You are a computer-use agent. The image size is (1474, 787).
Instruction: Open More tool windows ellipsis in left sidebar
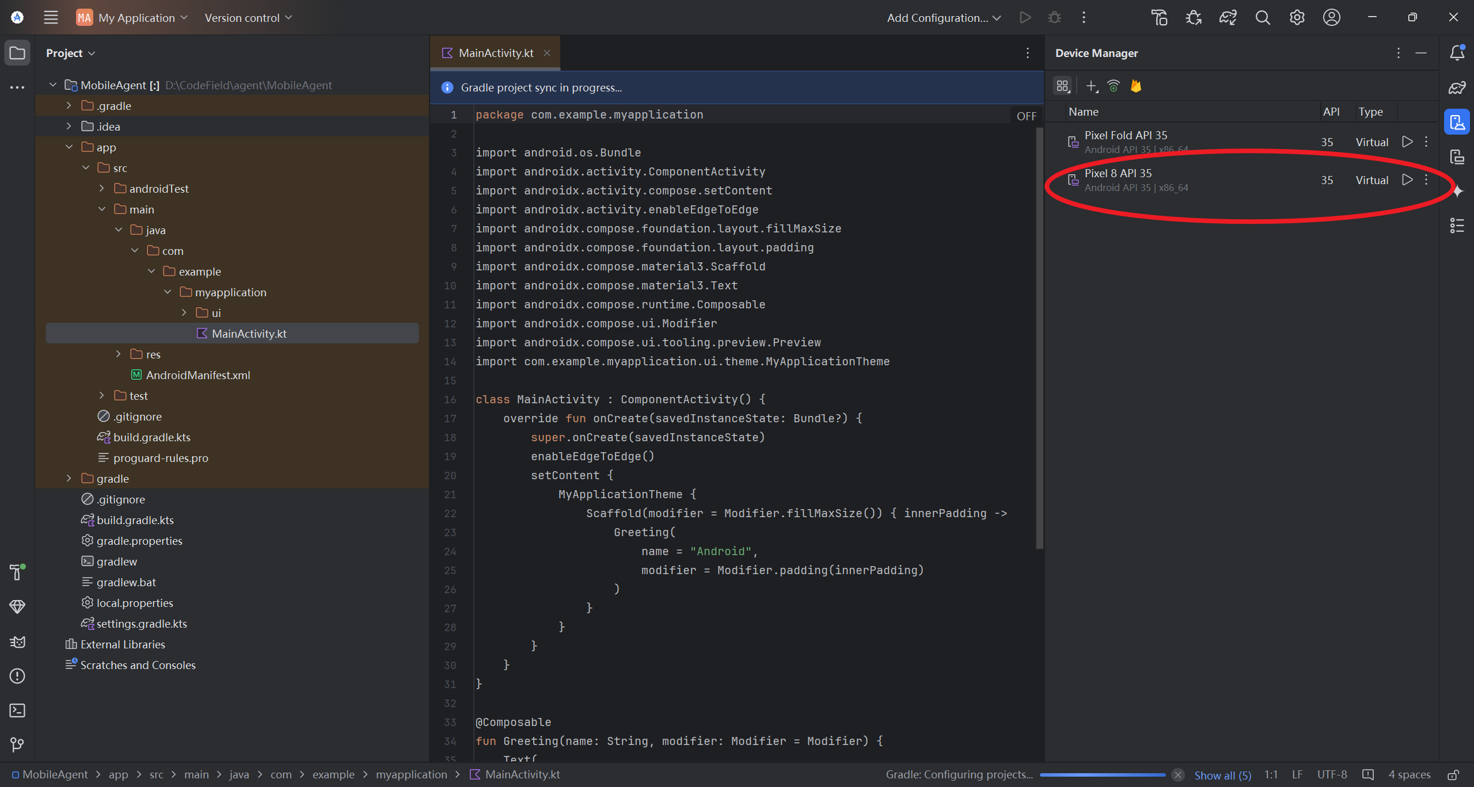17,87
